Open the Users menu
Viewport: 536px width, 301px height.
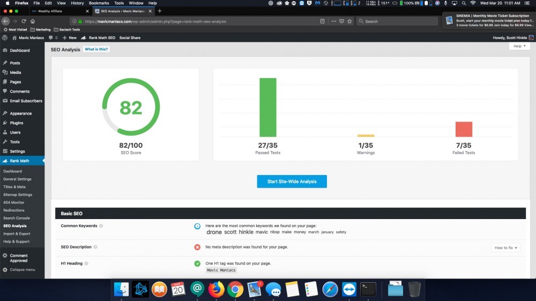point(15,132)
